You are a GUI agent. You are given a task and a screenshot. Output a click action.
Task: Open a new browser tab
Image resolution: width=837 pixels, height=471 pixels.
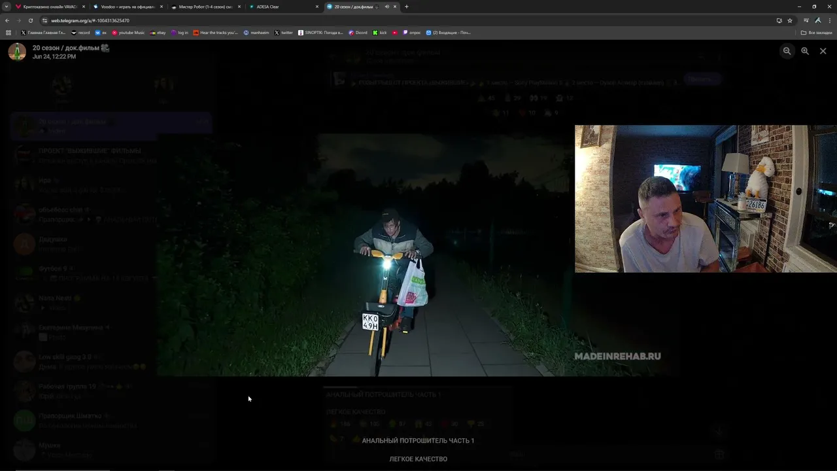coord(407,7)
